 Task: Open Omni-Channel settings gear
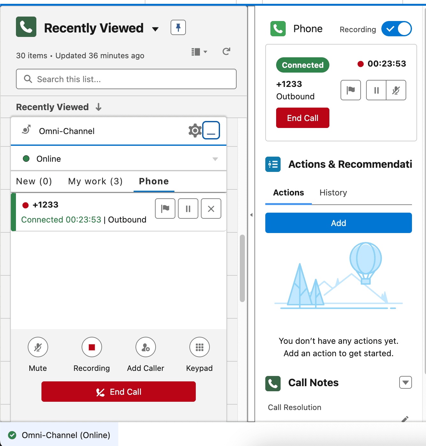[x=195, y=131]
